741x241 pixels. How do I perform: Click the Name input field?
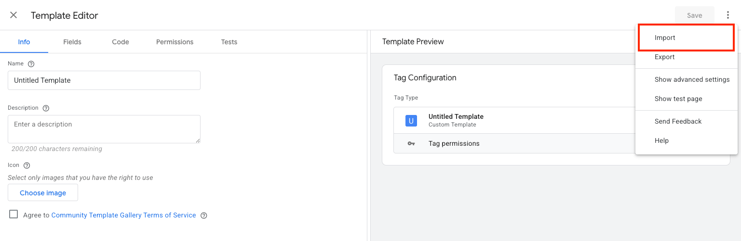tap(104, 80)
